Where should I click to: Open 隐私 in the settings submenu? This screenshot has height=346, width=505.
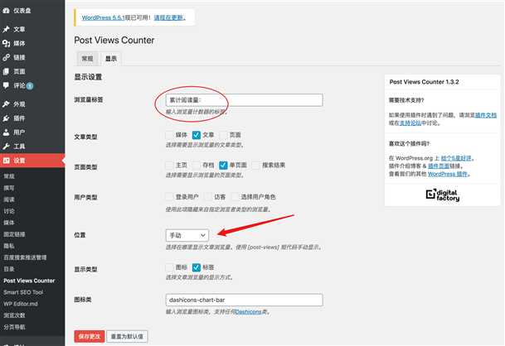[x=9, y=246]
